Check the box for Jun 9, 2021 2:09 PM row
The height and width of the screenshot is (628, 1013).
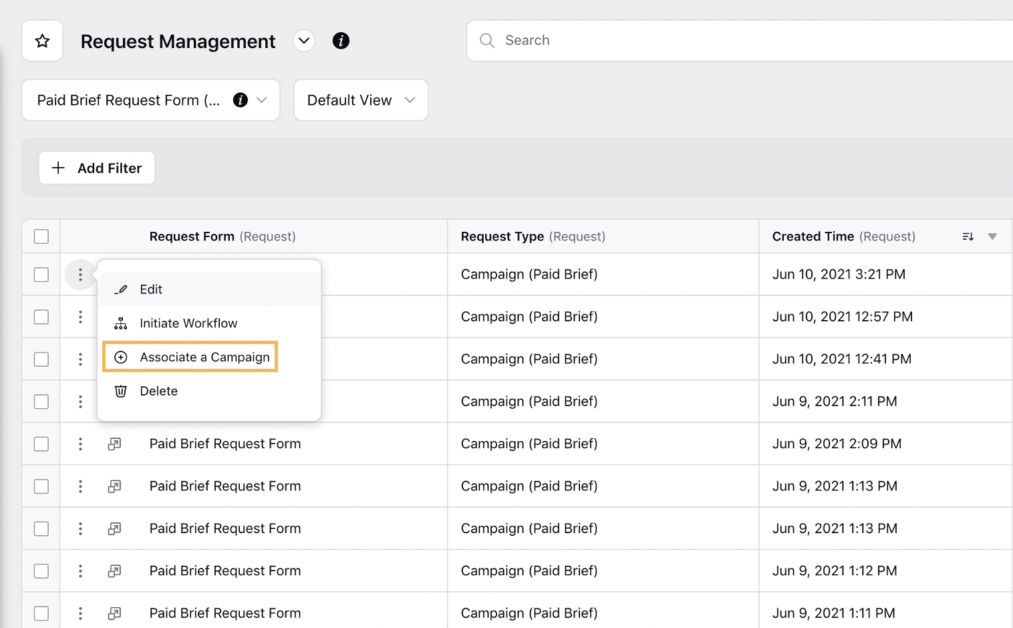pyautogui.click(x=41, y=444)
